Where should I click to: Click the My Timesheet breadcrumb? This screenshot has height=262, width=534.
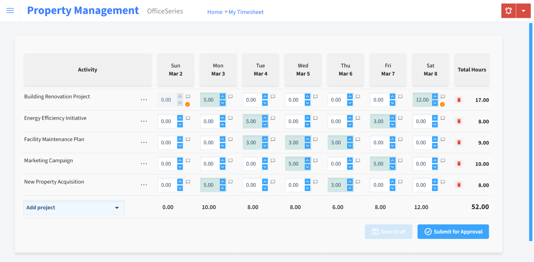tap(246, 12)
